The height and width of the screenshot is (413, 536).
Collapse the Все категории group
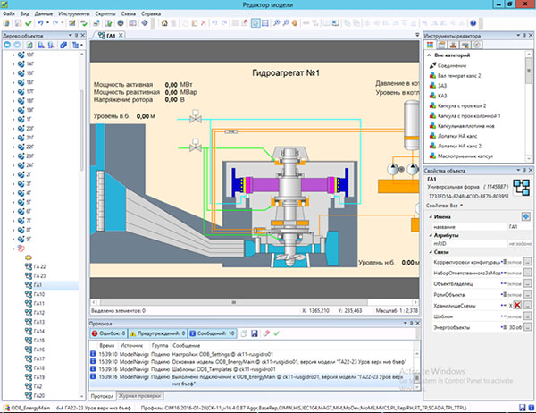point(430,55)
